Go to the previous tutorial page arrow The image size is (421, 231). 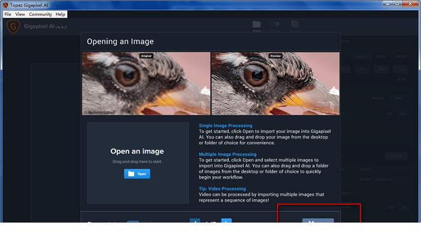tap(195, 221)
